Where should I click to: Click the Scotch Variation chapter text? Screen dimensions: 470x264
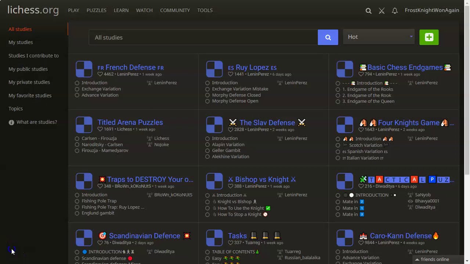coord(366,145)
